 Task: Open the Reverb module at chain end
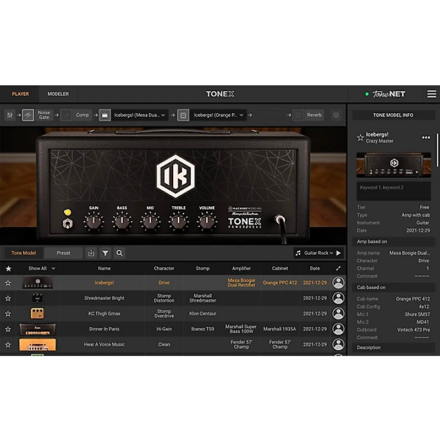coord(313,115)
